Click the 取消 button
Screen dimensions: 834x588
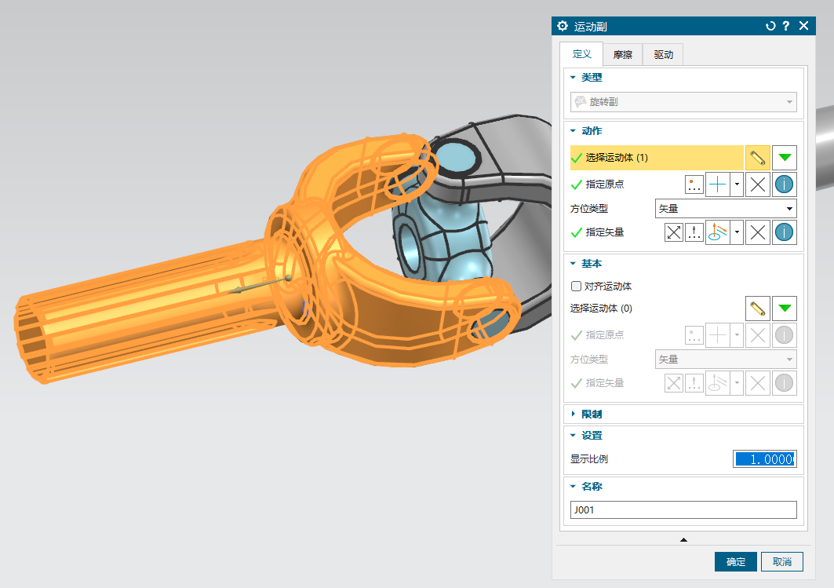[781, 562]
